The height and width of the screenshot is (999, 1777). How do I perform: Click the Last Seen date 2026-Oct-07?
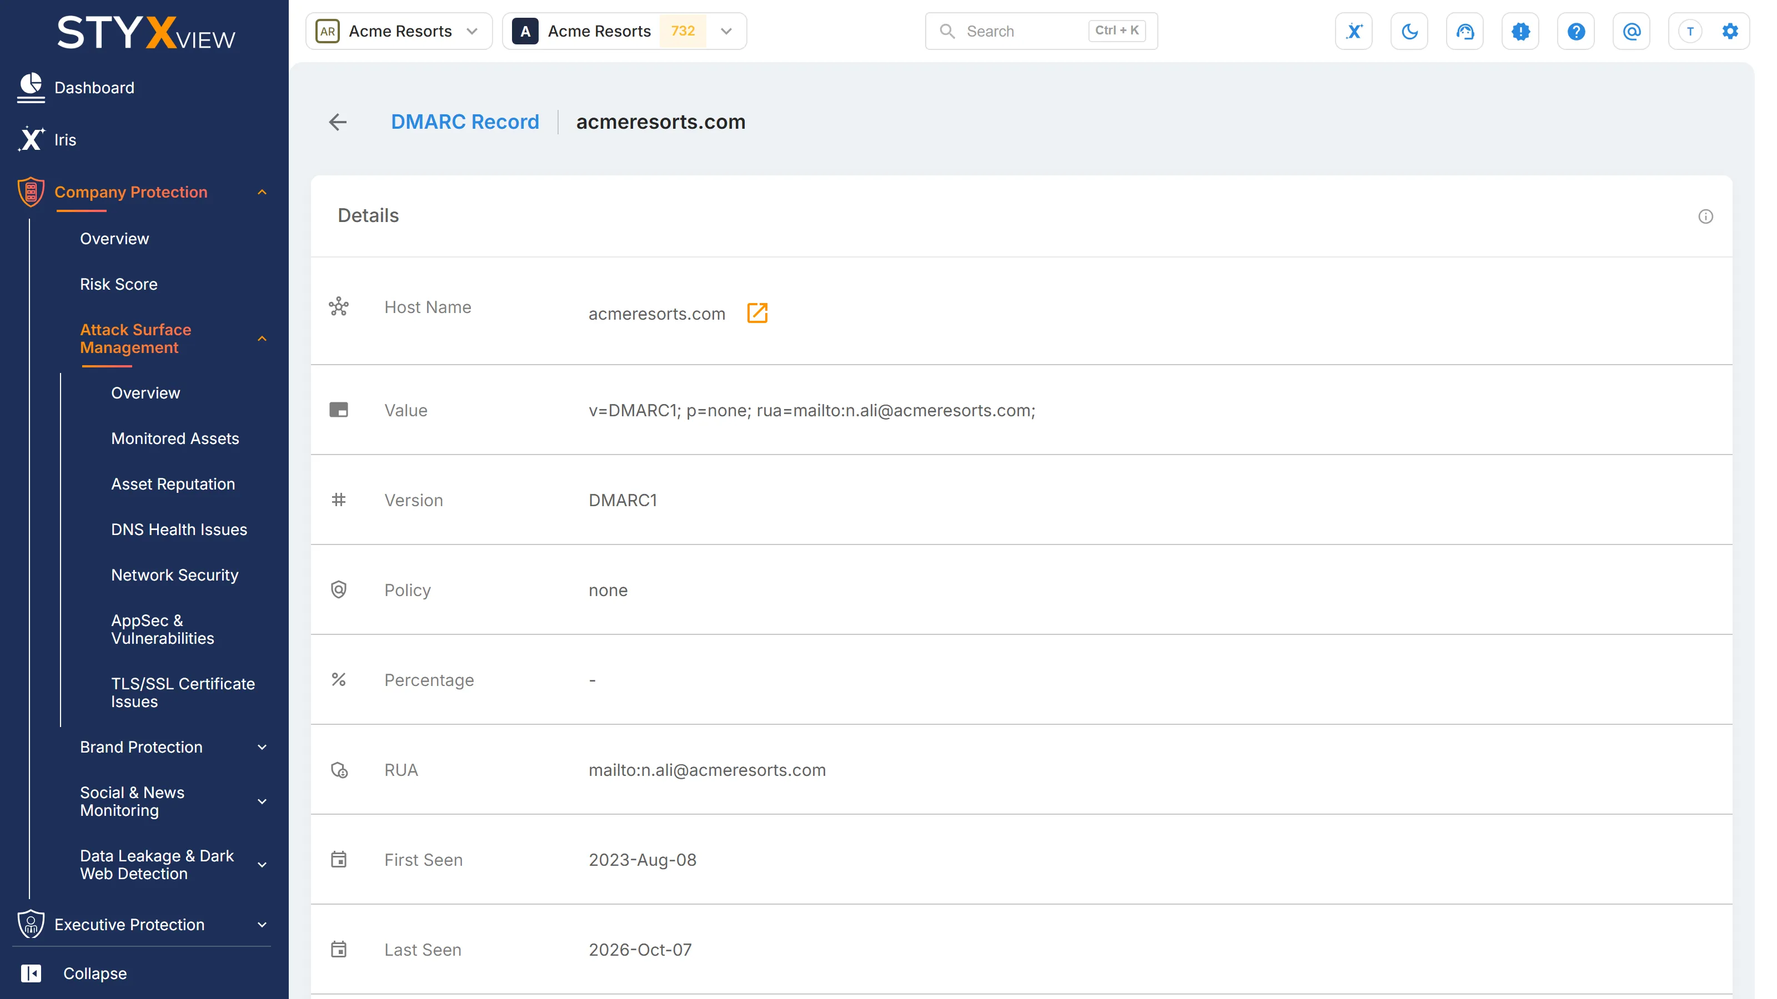640,950
